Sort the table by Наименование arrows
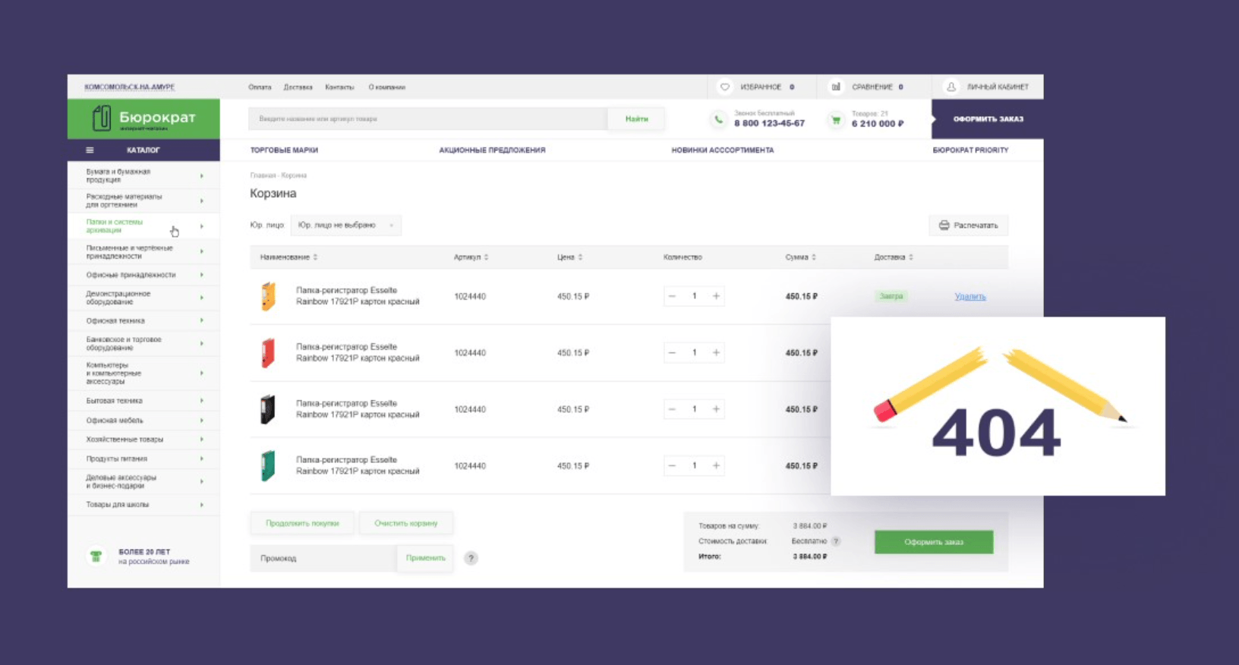Screen dimensions: 1239x665 pyautogui.click(x=315, y=257)
